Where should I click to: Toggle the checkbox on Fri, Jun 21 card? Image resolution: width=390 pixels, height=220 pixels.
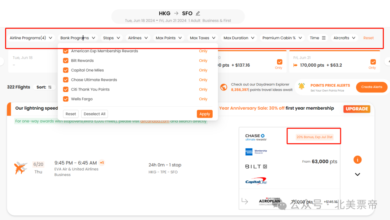373,62
